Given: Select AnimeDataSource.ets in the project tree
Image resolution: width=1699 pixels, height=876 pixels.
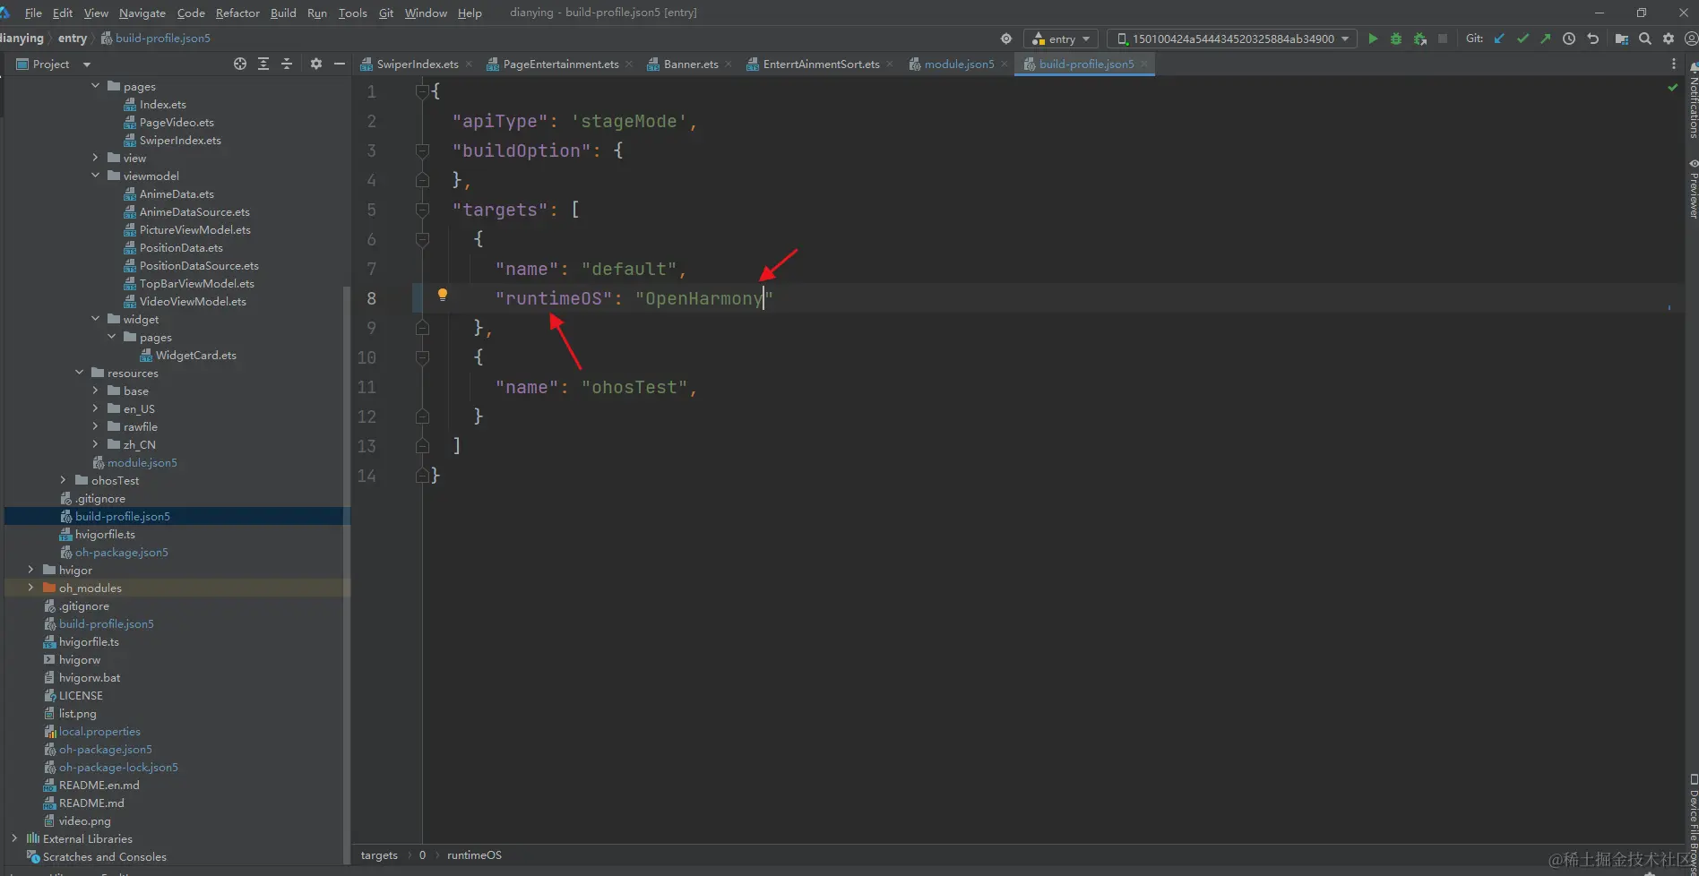Looking at the screenshot, I should pyautogui.click(x=194, y=211).
